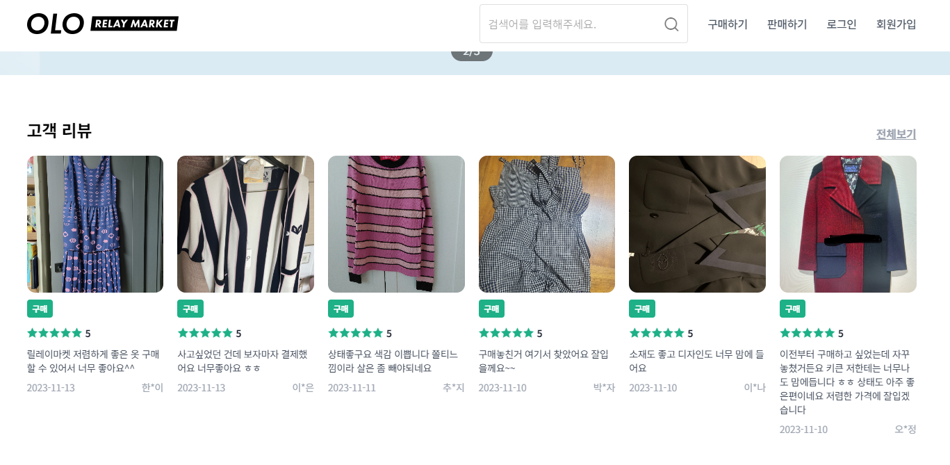Viewport: 950px width, 465px height.
Task: Click 구매 badge on 이*은 review
Action: tap(190, 309)
